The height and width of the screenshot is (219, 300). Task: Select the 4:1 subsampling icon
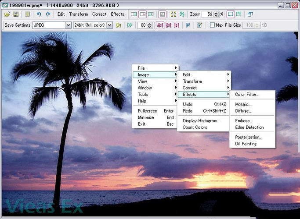160,25
